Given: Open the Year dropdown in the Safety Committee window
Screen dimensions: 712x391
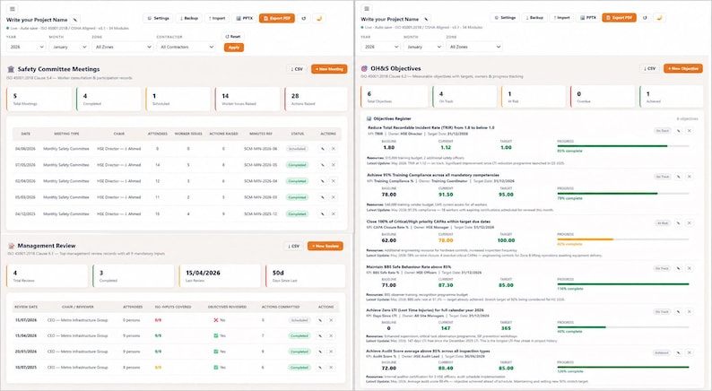Looking at the screenshot, I should [26, 47].
